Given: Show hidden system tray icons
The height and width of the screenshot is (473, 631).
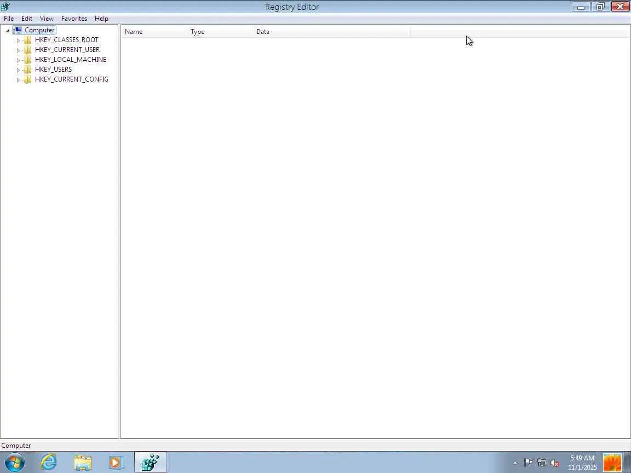Looking at the screenshot, I should tap(515, 463).
